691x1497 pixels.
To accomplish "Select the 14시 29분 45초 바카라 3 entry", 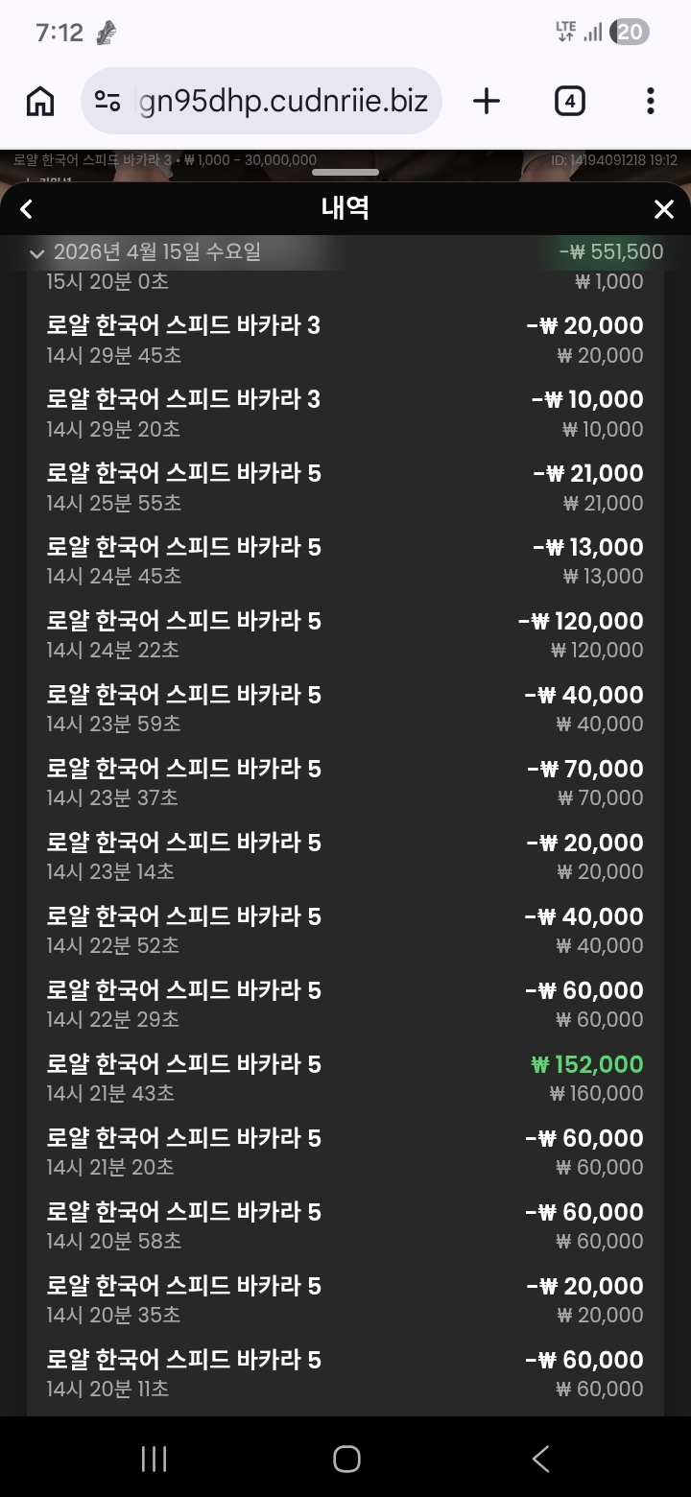I will (345, 340).
